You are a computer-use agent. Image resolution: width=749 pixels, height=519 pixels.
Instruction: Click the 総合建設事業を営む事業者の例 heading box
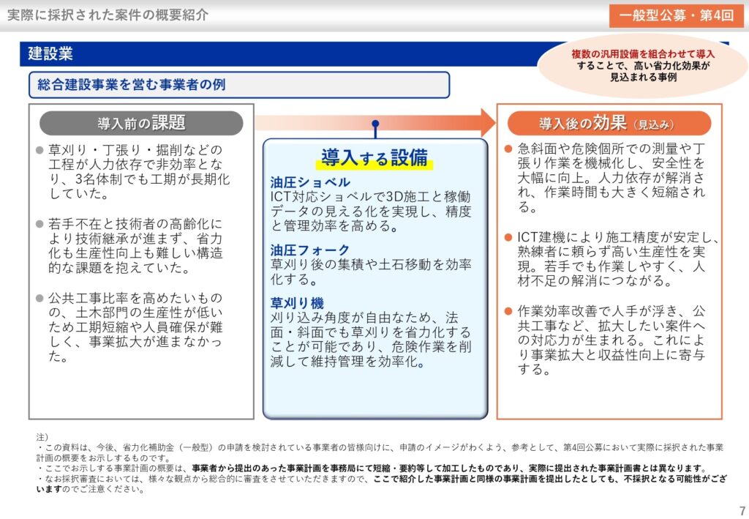click(239, 85)
